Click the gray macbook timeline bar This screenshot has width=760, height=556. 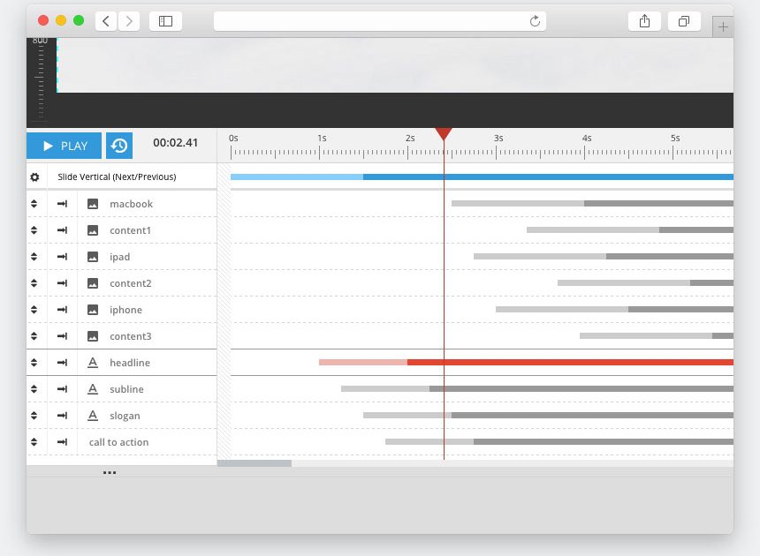(592, 204)
